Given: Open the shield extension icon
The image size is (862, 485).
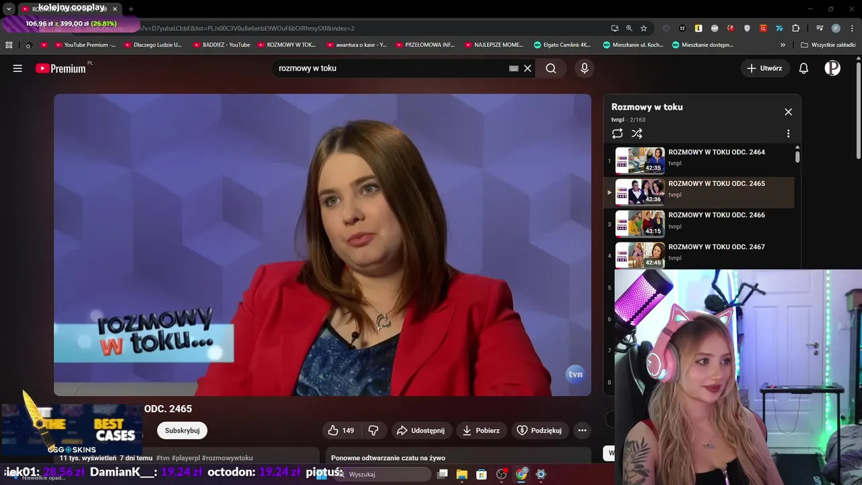Looking at the screenshot, I should click(x=747, y=28).
